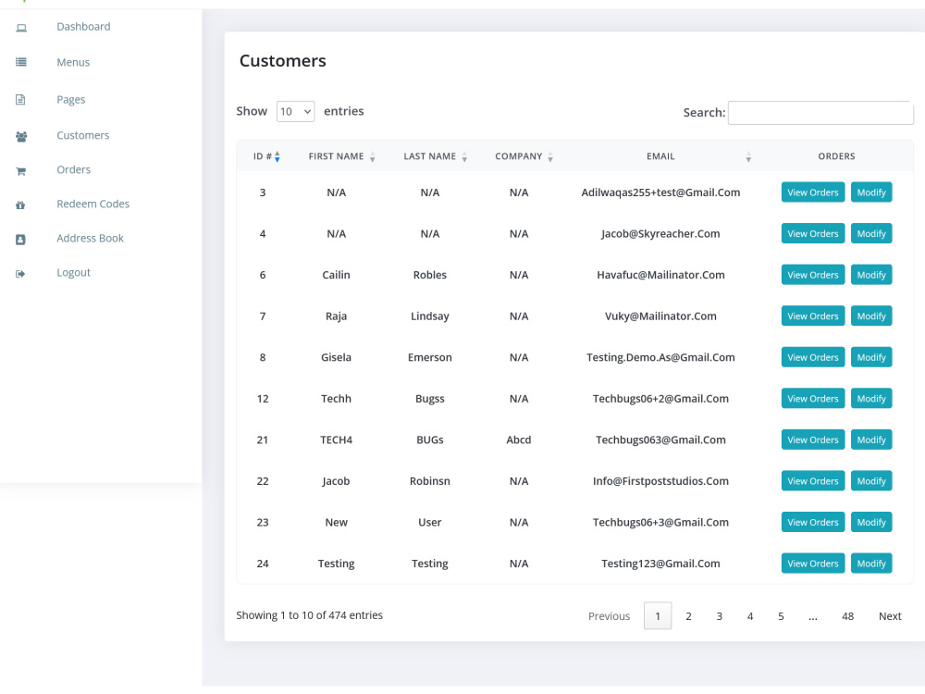Viewport: 925px width, 694px height.
Task: Sort by First Name column arrows
Action: pos(372,157)
